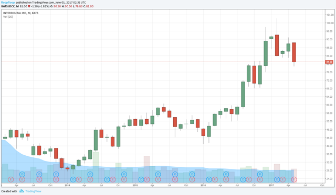Select the E earnings marker for May 2013
Screen dimensions: 336x195
click(x=22, y=179)
